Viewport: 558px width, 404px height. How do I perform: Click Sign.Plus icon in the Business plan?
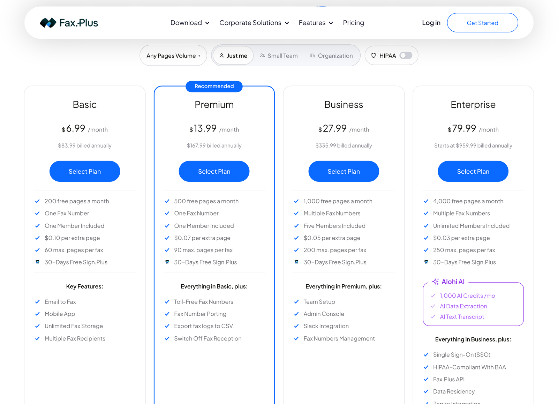(x=296, y=262)
